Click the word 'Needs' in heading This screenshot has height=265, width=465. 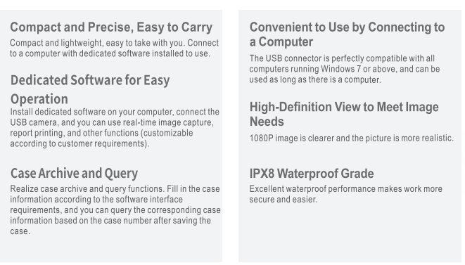click(267, 122)
